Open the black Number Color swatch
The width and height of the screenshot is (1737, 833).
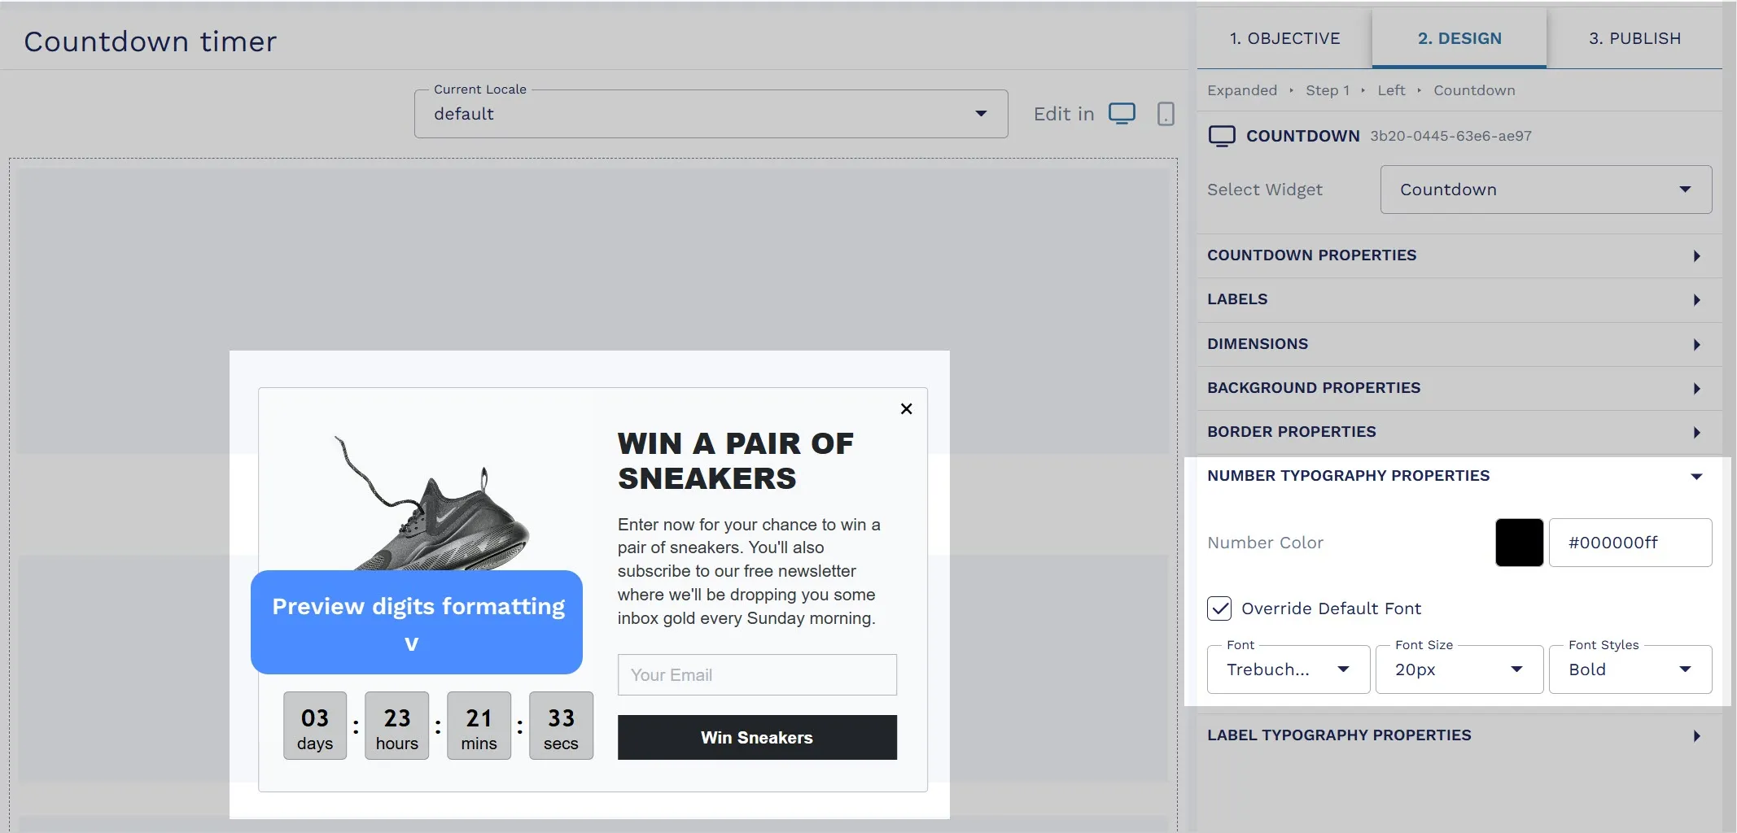pyautogui.click(x=1519, y=543)
